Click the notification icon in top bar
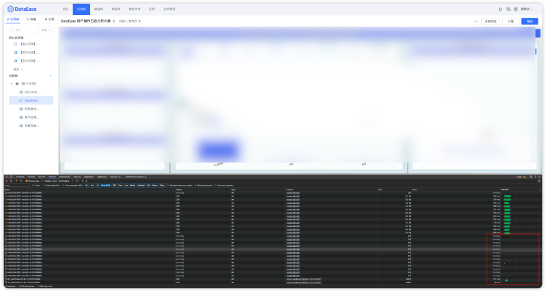Viewport: 546px width, 292px height. pos(500,9)
